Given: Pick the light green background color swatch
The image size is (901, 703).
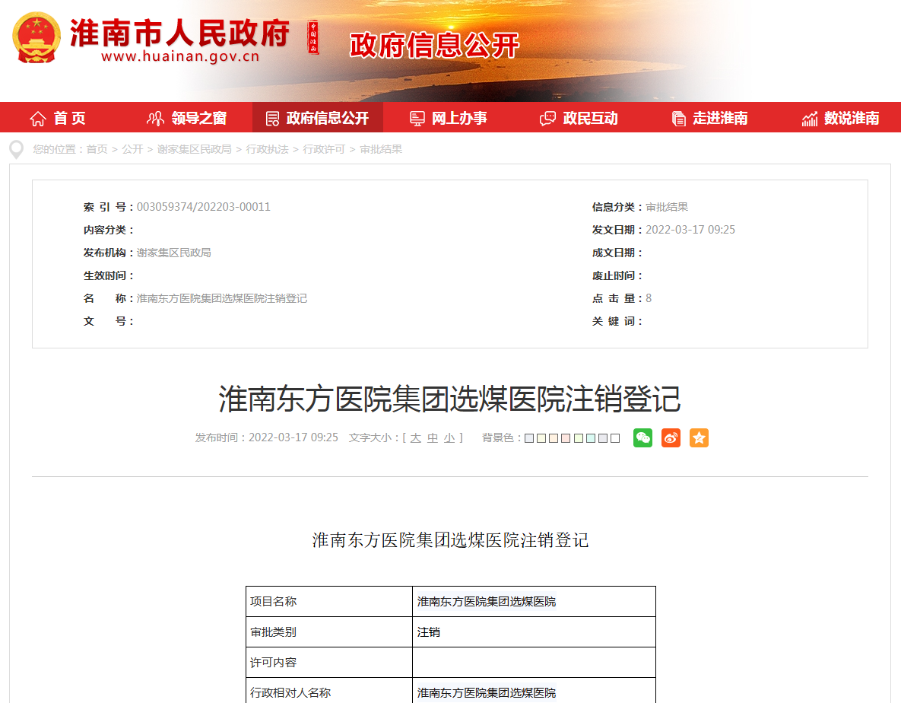Looking at the screenshot, I should tap(579, 437).
